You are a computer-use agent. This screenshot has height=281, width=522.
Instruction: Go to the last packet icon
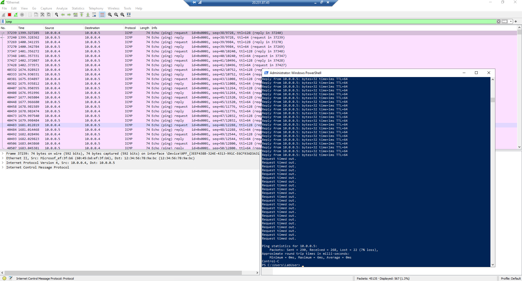(88, 15)
